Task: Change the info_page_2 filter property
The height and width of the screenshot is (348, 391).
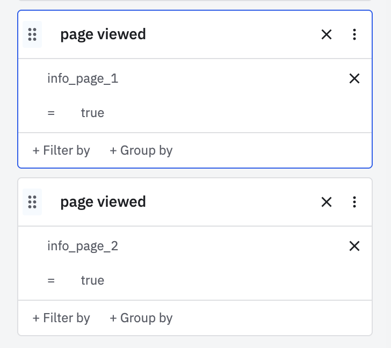Action: pos(83,246)
